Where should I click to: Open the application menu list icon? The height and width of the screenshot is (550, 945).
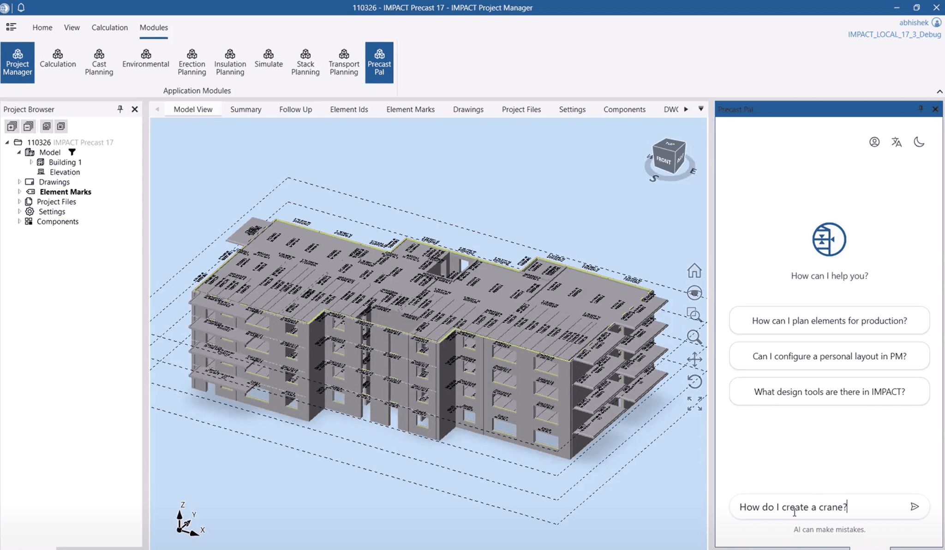[11, 27]
